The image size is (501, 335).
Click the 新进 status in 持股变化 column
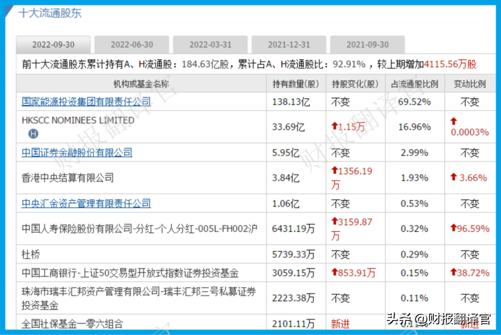click(x=340, y=323)
